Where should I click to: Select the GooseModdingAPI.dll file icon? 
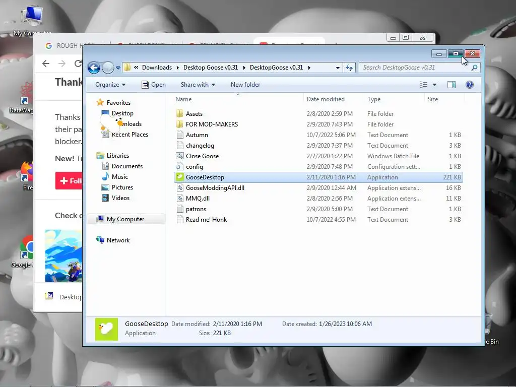coord(180,188)
